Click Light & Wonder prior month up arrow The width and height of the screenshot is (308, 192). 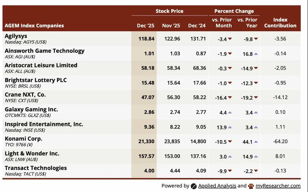[x=230, y=156]
